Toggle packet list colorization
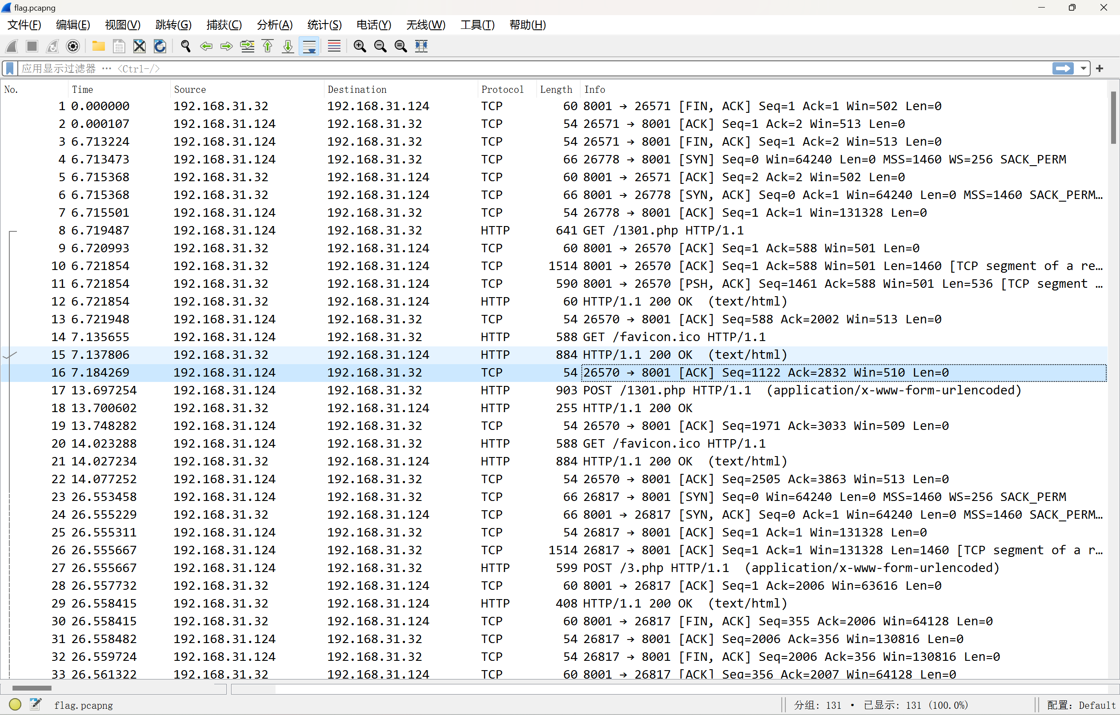The width and height of the screenshot is (1120, 715). (x=334, y=46)
